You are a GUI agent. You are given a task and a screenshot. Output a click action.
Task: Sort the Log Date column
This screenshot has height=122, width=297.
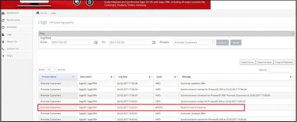(150, 77)
